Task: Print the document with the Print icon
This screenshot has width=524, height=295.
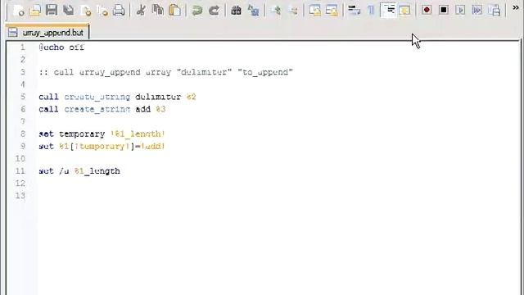Action: point(119,11)
